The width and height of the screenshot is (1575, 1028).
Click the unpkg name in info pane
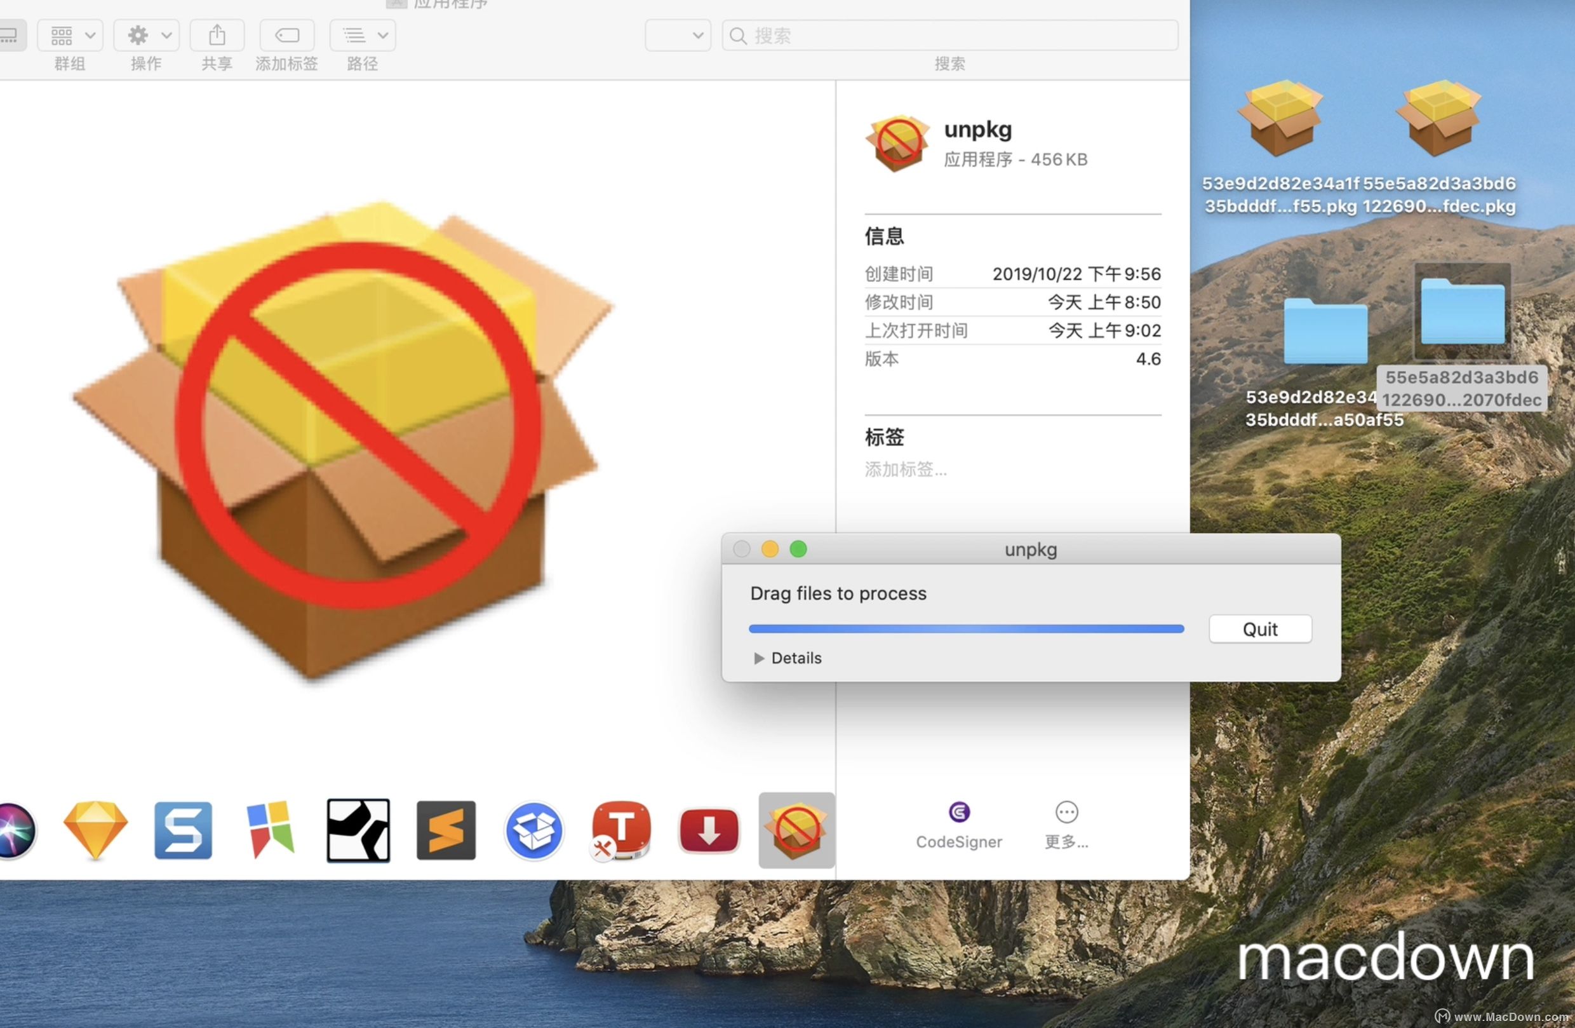point(977,129)
